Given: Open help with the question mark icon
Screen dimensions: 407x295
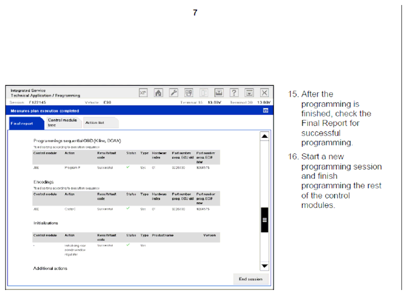Looking at the screenshot, I should [x=234, y=93].
